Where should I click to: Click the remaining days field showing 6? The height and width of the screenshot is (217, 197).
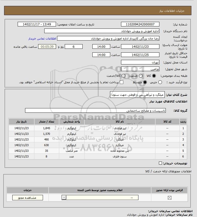(74, 47)
